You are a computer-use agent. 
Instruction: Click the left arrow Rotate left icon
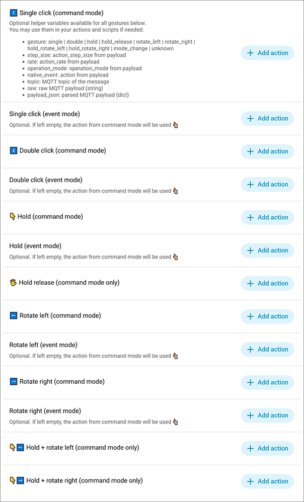click(x=14, y=316)
